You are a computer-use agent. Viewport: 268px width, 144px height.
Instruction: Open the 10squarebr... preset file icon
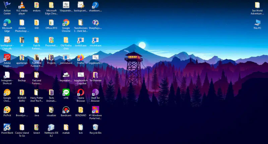coord(66,5)
